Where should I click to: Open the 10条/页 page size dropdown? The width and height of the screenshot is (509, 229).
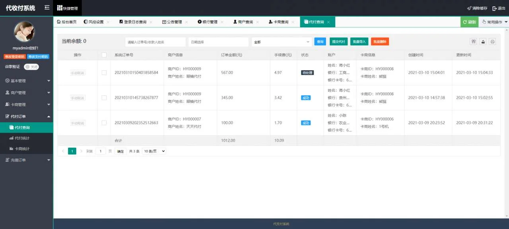(153, 151)
